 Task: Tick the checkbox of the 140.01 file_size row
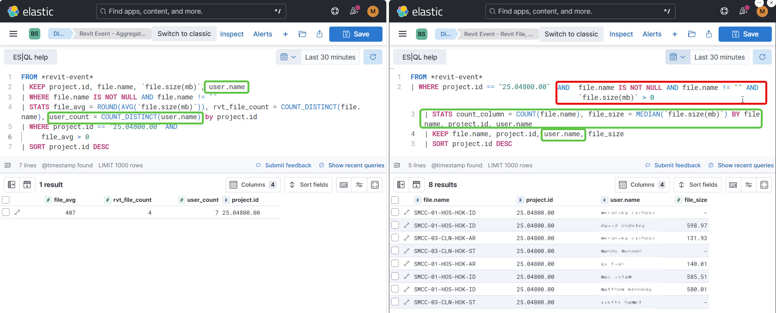coord(395,264)
